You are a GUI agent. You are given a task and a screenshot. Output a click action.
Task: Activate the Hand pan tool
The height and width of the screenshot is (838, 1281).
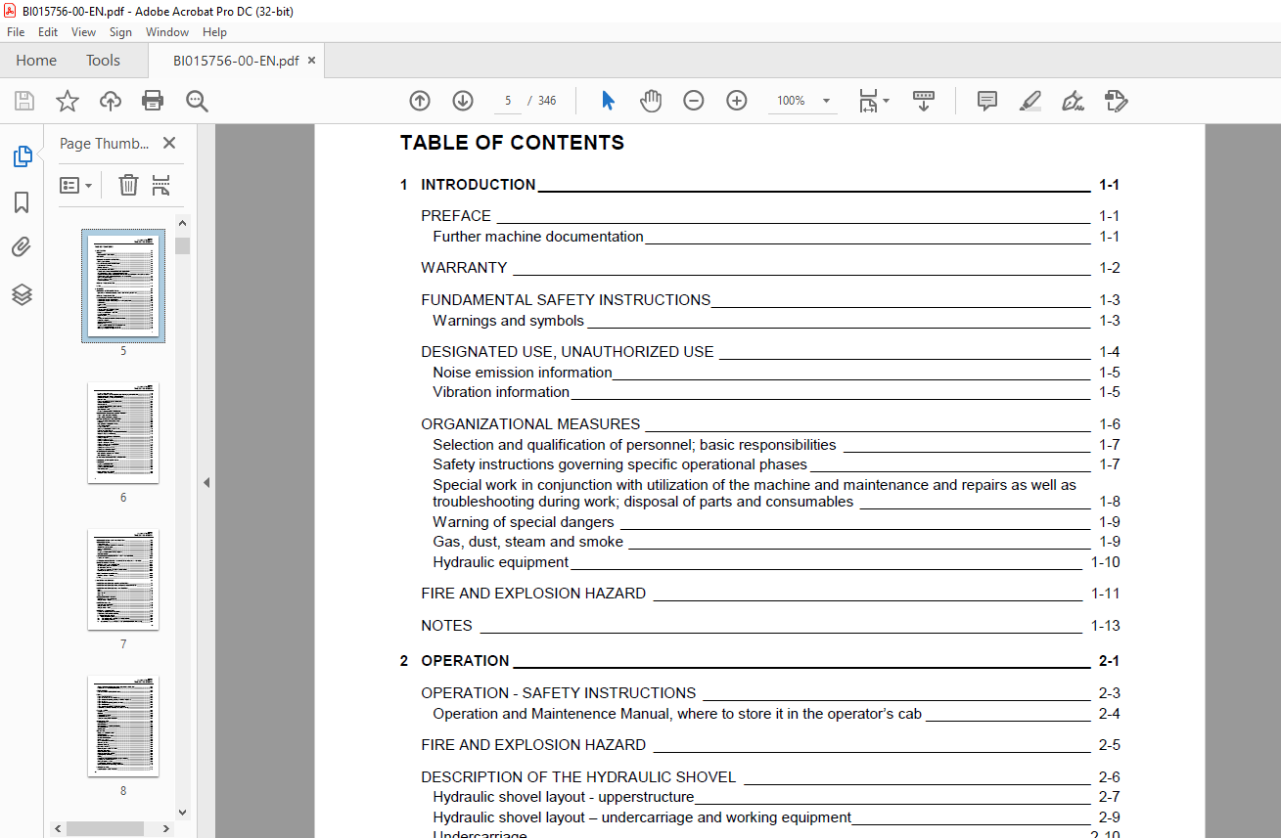(651, 101)
